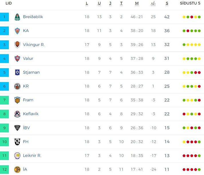Click the ÍBV shield logo
The width and height of the screenshot is (204, 175).
17,128
